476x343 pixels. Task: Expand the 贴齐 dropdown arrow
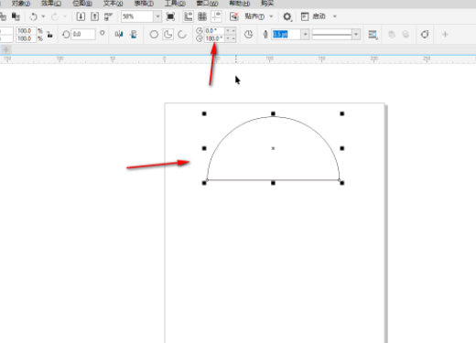point(271,16)
